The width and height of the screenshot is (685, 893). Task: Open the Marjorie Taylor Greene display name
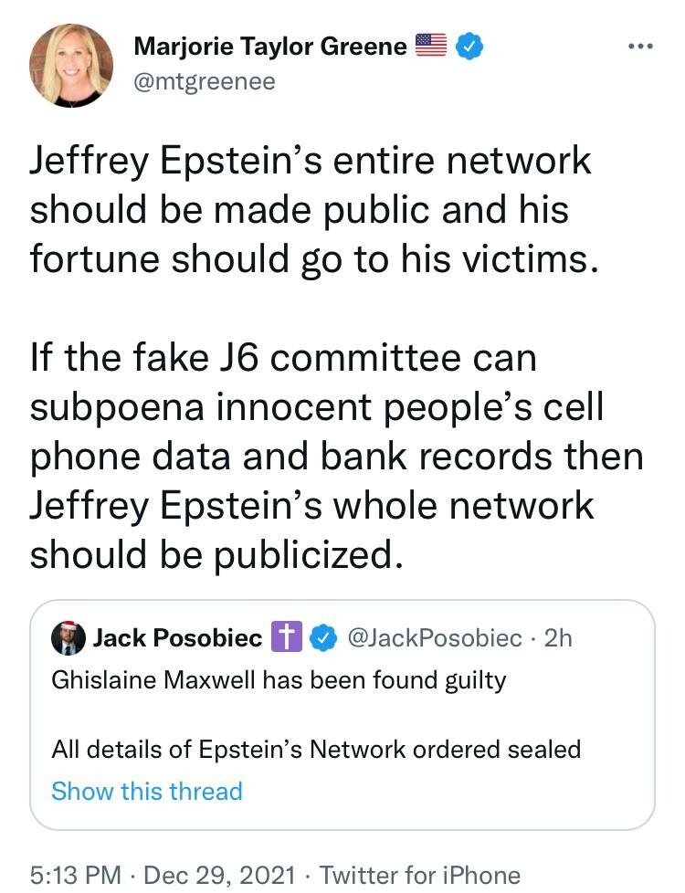[270, 47]
